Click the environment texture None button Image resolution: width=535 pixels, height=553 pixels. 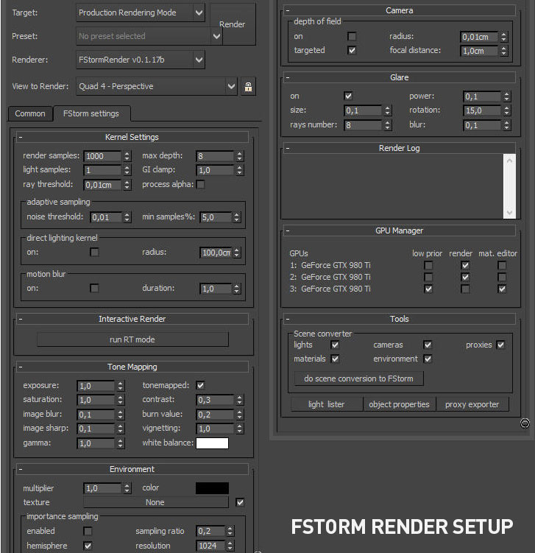(156, 502)
